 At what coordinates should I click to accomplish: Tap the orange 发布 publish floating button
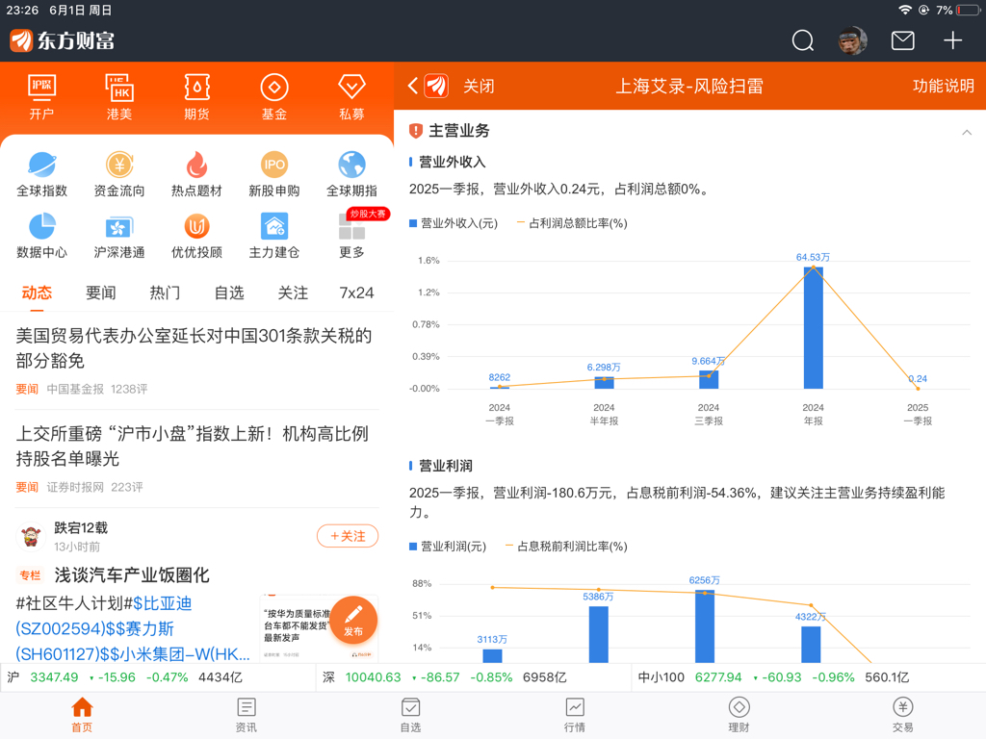(x=353, y=620)
